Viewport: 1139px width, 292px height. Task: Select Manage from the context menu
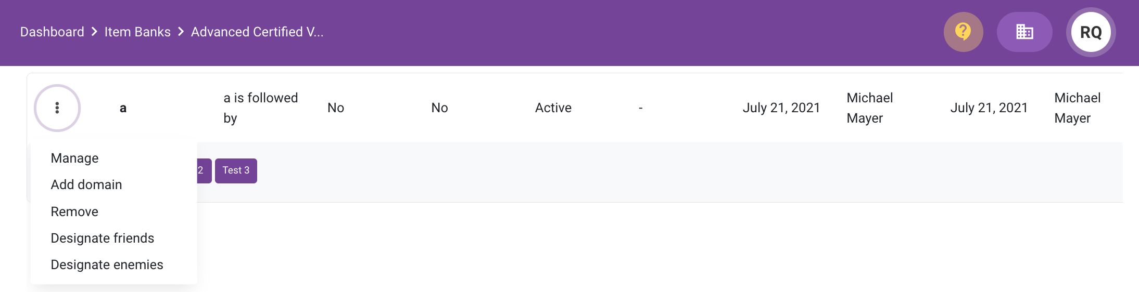74,158
